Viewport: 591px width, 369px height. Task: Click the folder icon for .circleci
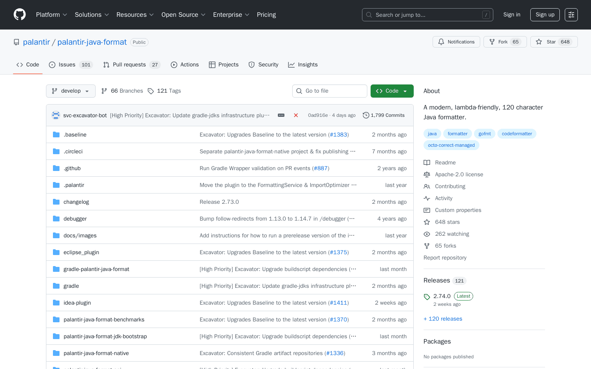pyautogui.click(x=56, y=151)
